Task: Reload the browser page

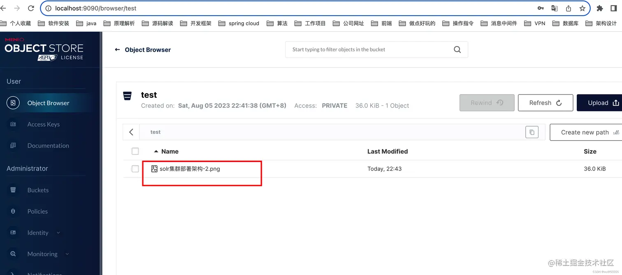Action: pos(31,8)
